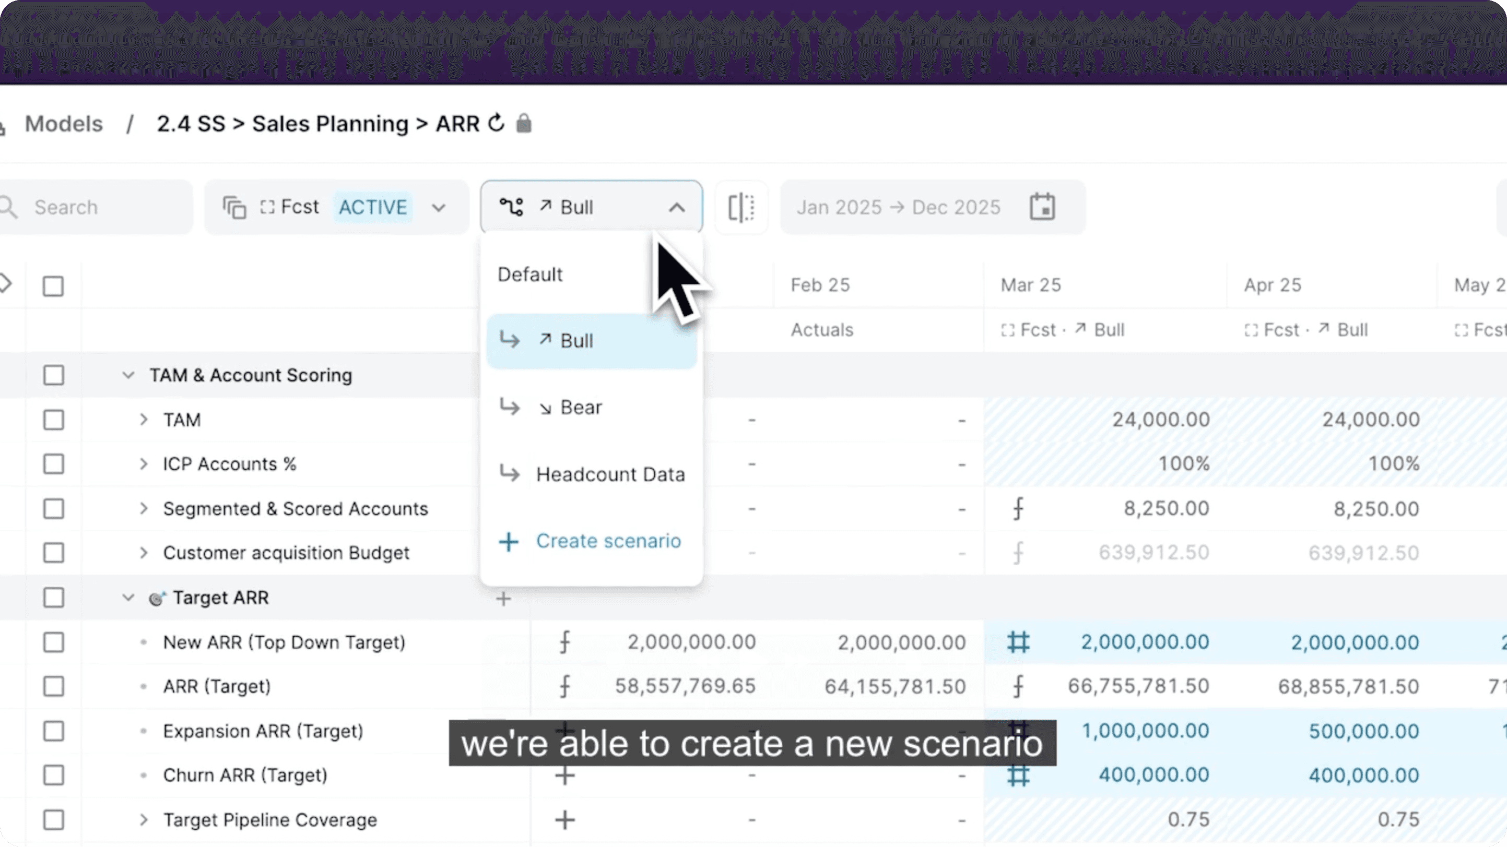This screenshot has height=847, width=1507.
Task: Select the Default scenario option
Action: (591, 275)
